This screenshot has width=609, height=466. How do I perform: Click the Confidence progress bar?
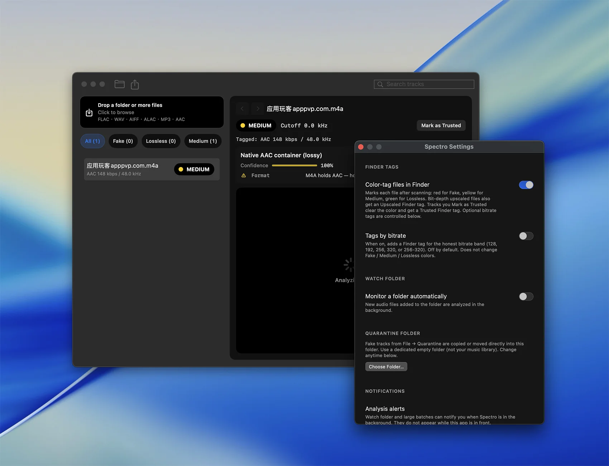point(294,165)
